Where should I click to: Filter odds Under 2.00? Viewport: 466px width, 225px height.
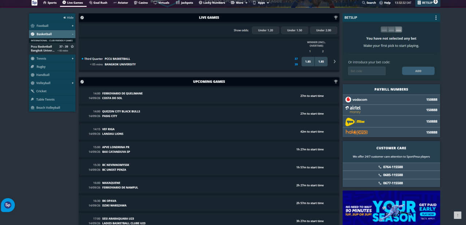324,30
